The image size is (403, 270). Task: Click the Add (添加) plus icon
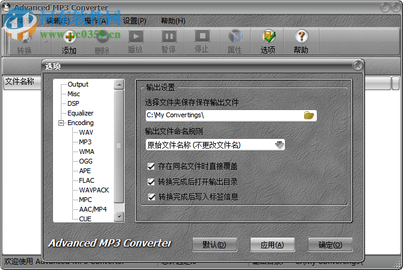pyautogui.click(x=69, y=37)
